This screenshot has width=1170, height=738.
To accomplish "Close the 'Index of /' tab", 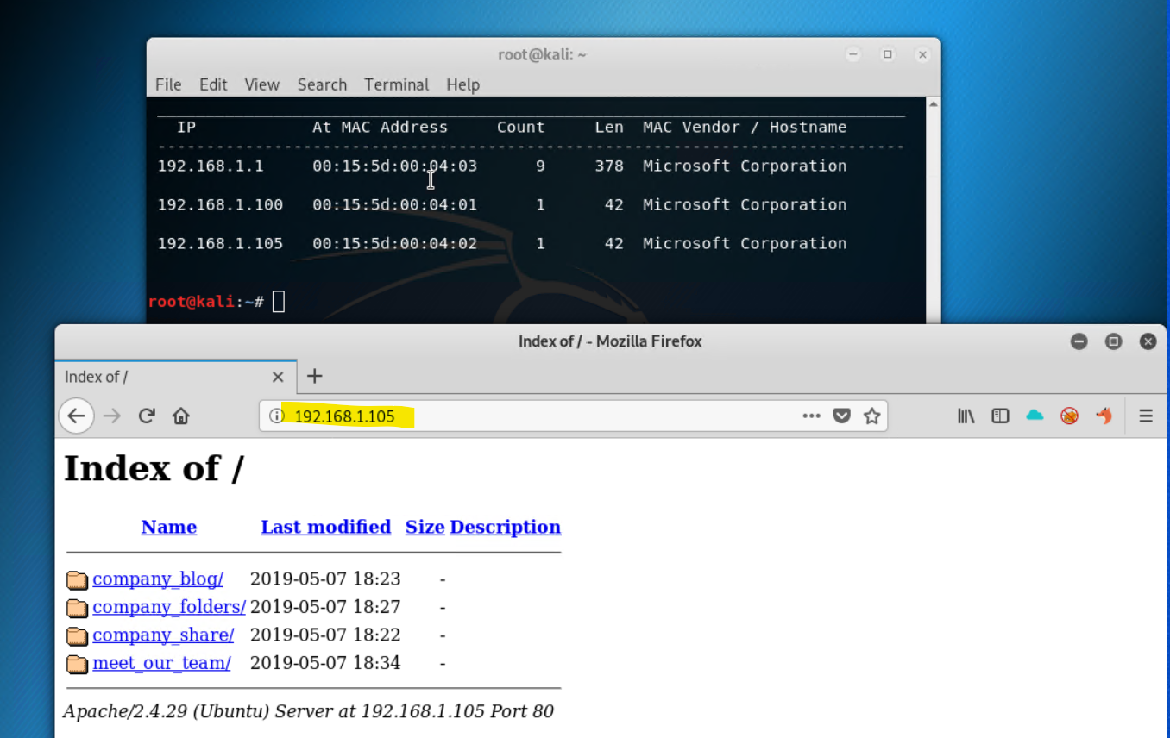I will click(278, 377).
